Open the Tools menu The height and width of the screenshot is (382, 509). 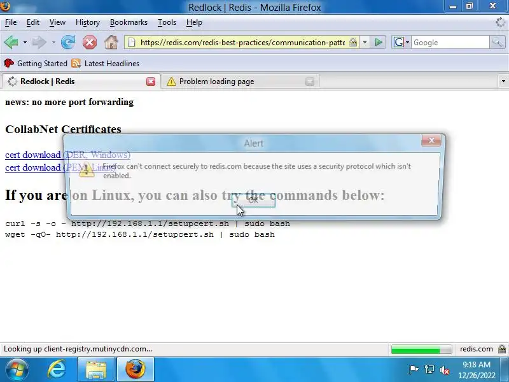pyautogui.click(x=167, y=22)
